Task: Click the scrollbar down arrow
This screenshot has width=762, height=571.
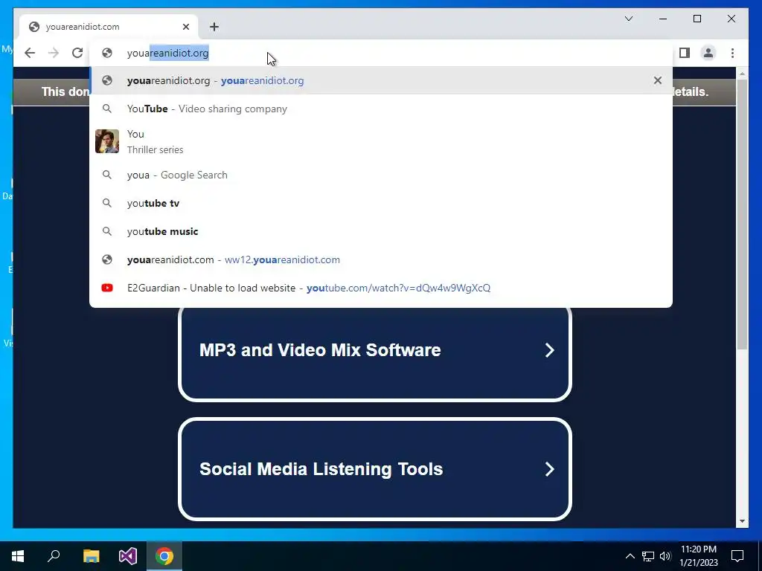Action: [x=742, y=521]
